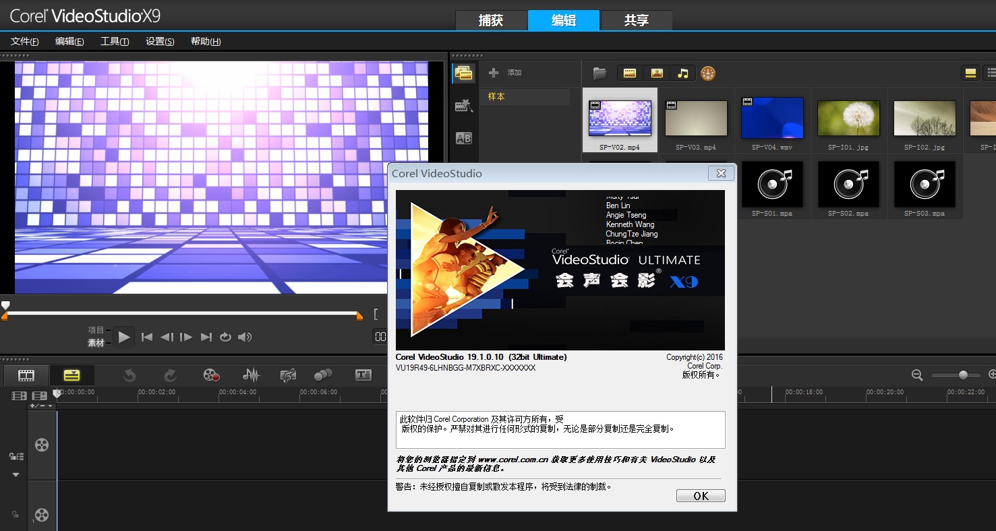Click the timeline zoom slider handle
This screenshot has height=531, width=996.
coord(963,375)
